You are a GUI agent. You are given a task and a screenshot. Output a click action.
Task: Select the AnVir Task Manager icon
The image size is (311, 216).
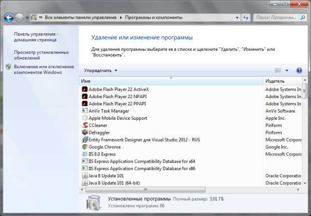85,111
